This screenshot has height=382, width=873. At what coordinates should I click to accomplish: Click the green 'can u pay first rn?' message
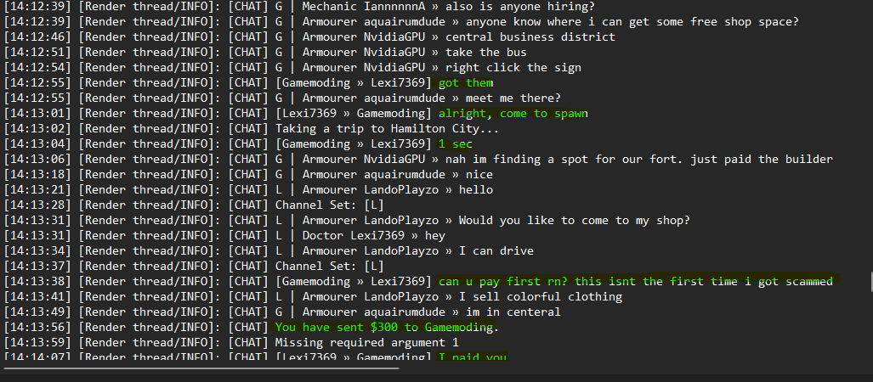pos(636,281)
